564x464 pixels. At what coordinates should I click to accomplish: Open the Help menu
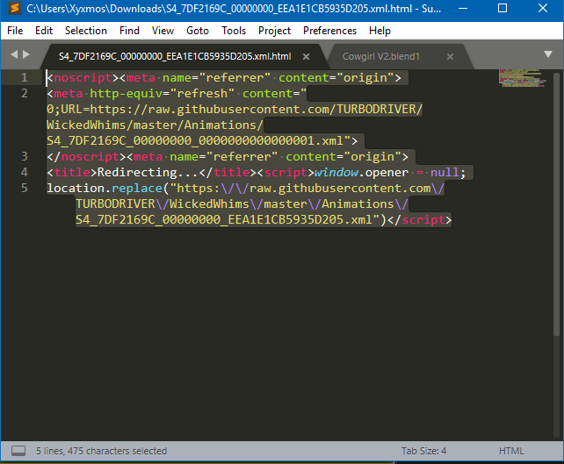380,31
